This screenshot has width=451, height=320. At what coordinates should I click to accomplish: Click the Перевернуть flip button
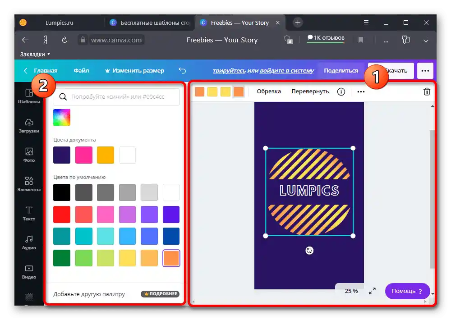(x=310, y=91)
